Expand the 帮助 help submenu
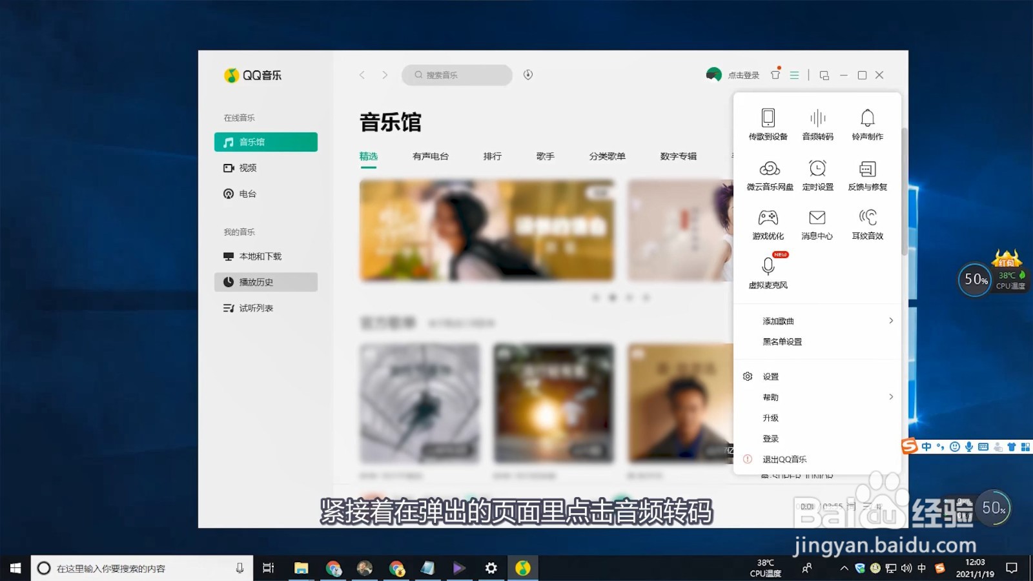 pos(771,396)
